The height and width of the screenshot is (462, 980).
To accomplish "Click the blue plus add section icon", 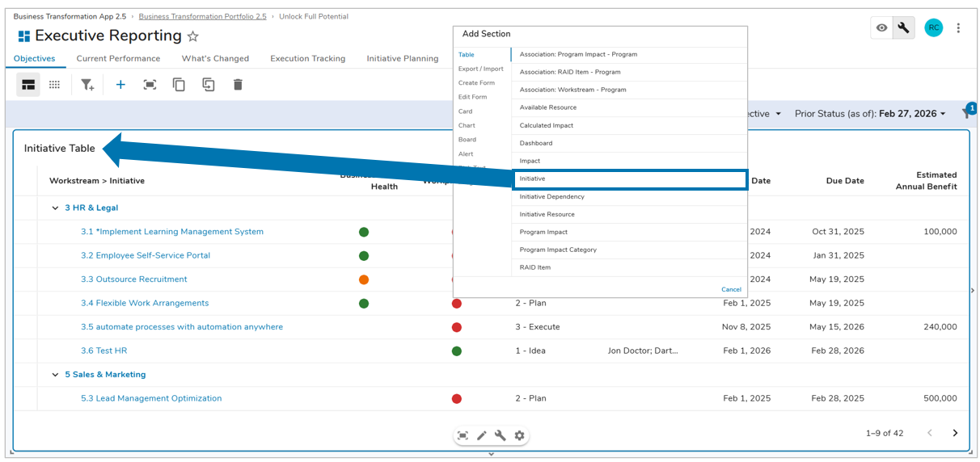I will (x=120, y=85).
